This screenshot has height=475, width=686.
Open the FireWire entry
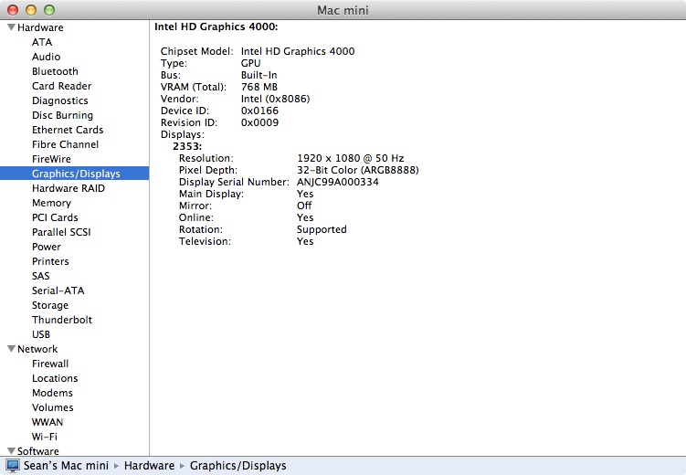coord(51,159)
